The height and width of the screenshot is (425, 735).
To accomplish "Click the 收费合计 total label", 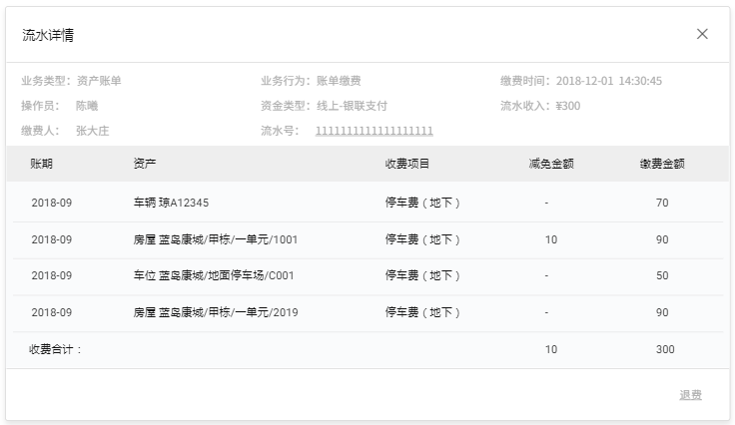I will 55,349.
